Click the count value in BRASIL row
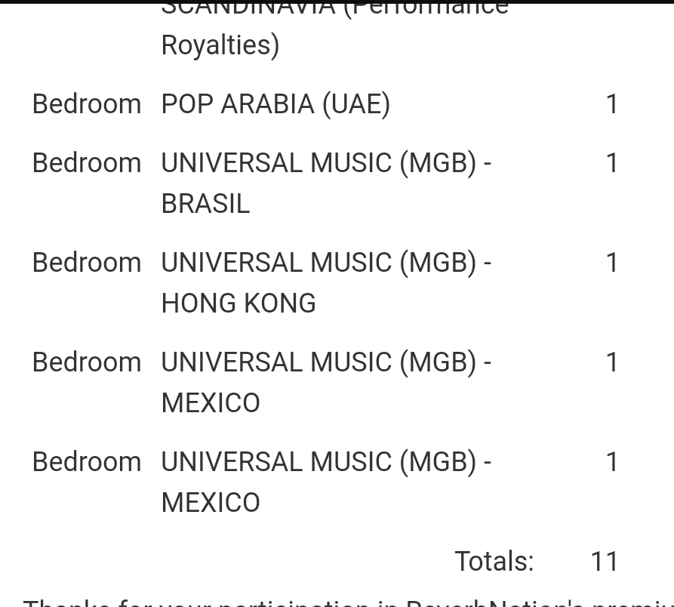The width and height of the screenshot is (674, 607). 612,163
